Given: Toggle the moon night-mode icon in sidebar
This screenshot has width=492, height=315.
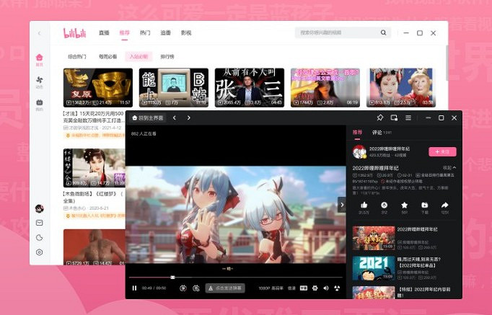Looking at the screenshot, I should 39,238.
